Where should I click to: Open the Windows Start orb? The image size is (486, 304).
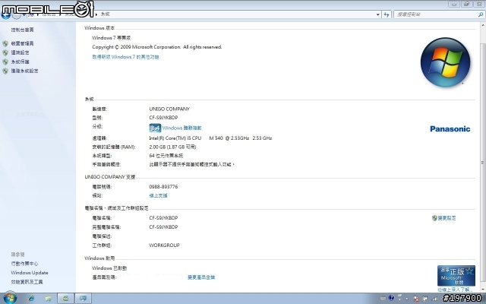pos(10,298)
